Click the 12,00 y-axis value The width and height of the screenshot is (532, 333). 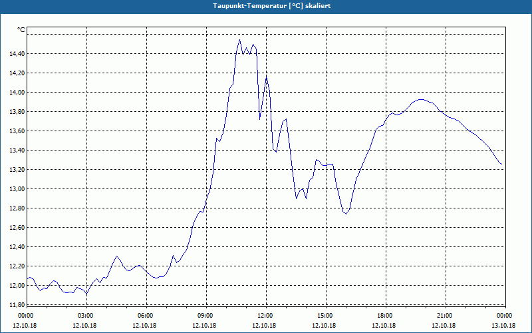(17, 286)
